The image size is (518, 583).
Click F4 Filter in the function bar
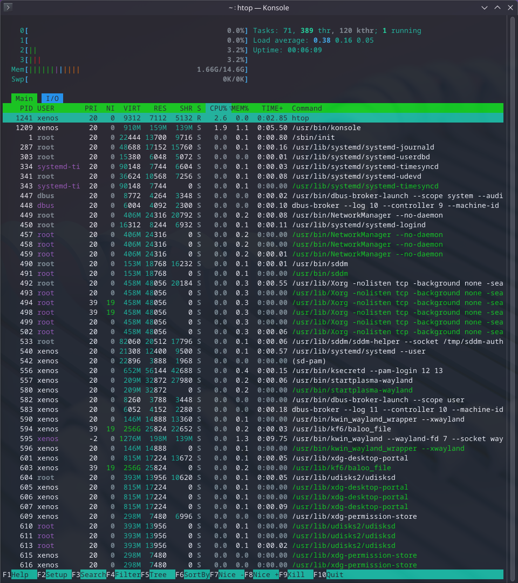tap(124, 574)
